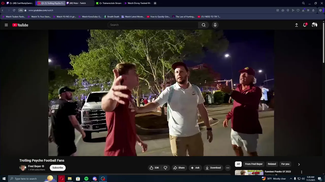This screenshot has height=182, width=325.
Task: Open ad blocker shield icon
Action: click(288, 10)
